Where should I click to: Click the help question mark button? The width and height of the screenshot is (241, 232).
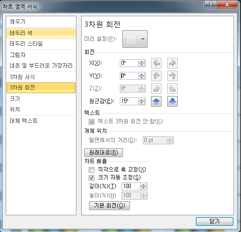tap(210, 4)
